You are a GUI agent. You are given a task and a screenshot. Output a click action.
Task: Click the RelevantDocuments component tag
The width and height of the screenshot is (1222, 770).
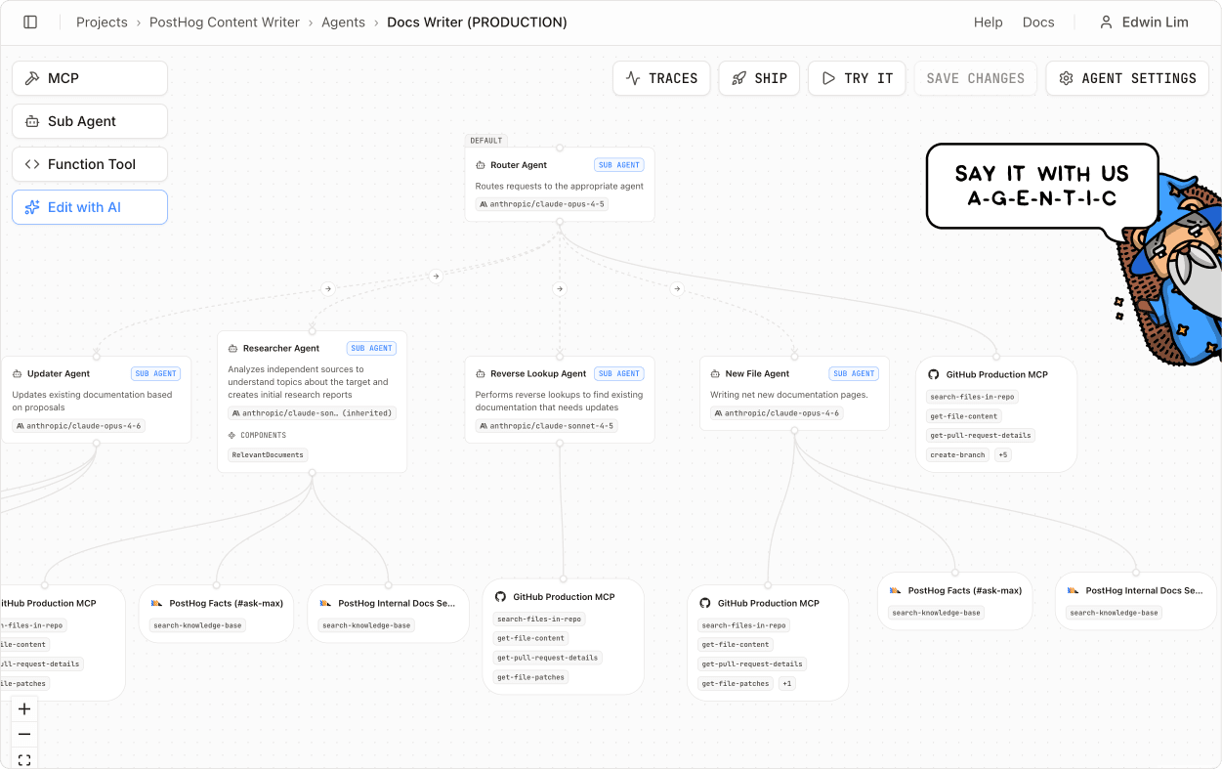pyautogui.click(x=268, y=454)
